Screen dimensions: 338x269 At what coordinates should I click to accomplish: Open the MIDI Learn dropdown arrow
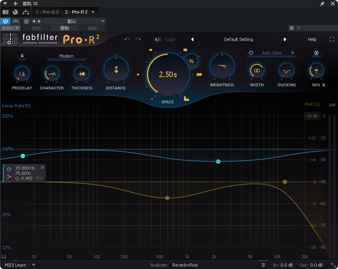tap(33, 265)
